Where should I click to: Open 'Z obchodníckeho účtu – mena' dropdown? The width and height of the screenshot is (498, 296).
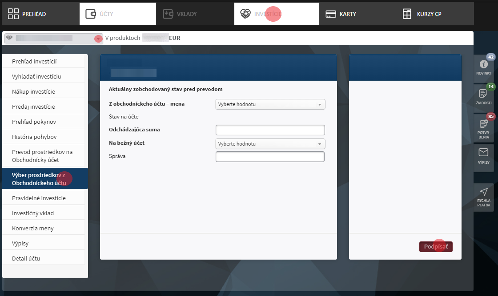pos(270,104)
